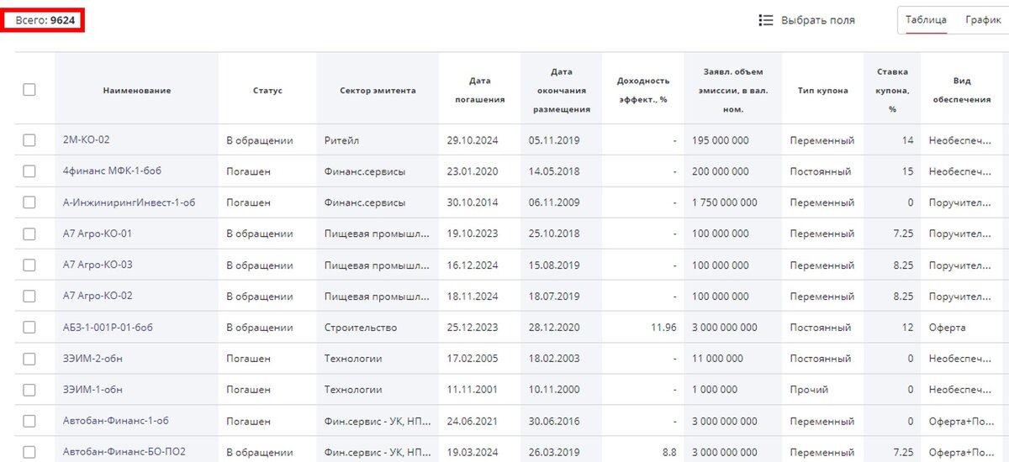Click the placement end date 14.05.2018
Viewport: 1009px width, 462px height.
[x=554, y=171]
